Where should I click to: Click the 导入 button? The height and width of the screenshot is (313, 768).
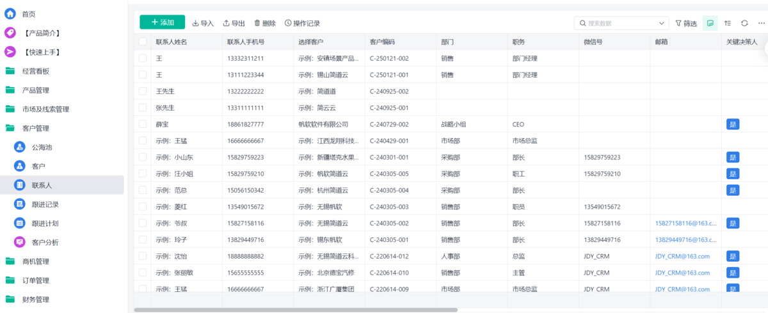pyautogui.click(x=203, y=23)
